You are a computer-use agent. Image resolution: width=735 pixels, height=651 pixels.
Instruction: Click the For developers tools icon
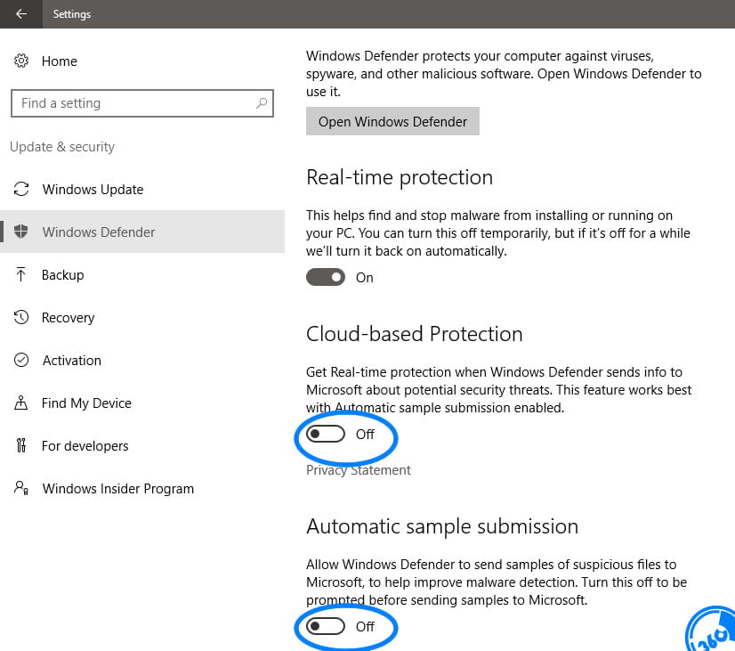pos(21,445)
